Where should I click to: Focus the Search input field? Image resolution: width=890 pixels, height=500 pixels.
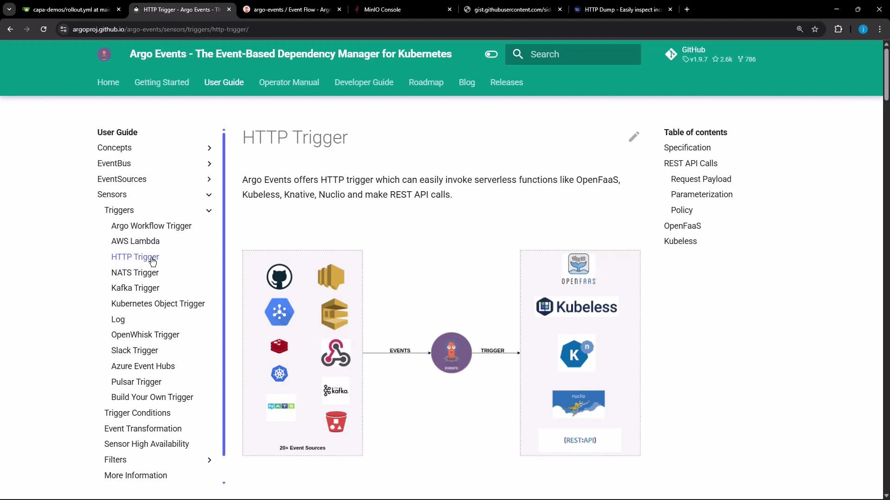tap(573, 54)
